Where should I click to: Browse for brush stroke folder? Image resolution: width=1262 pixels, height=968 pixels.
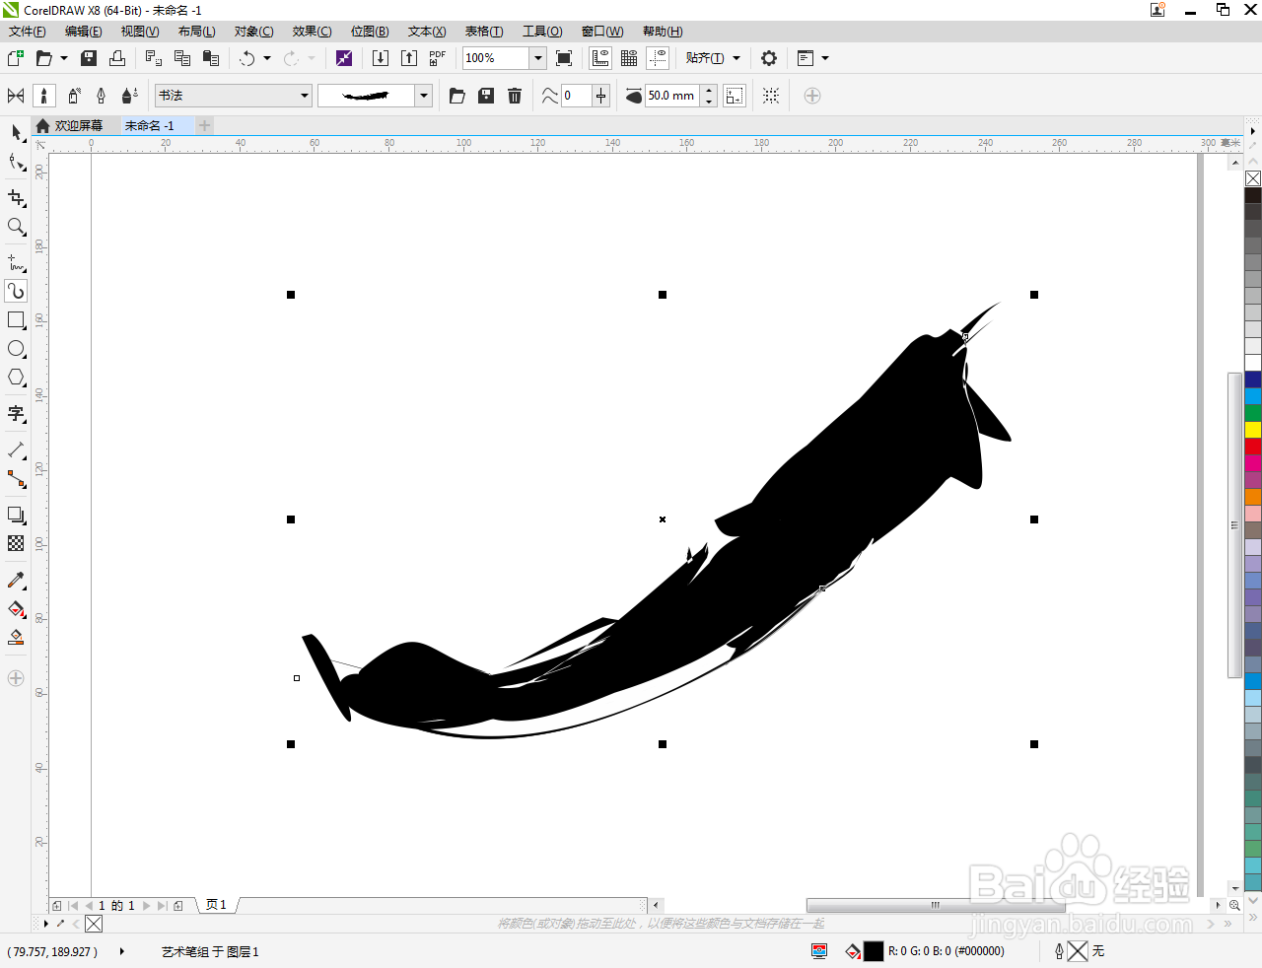pos(457,96)
